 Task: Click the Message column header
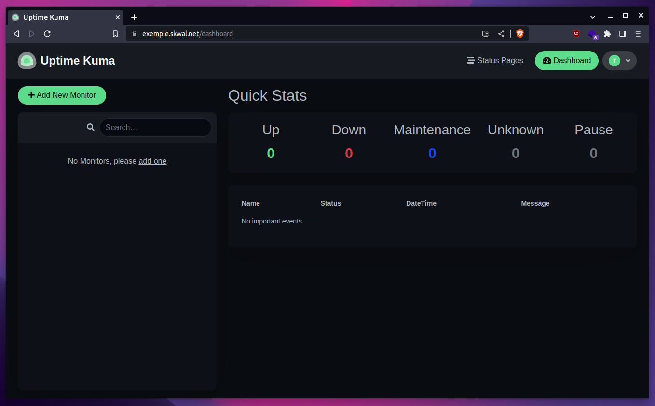(x=535, y=203)
